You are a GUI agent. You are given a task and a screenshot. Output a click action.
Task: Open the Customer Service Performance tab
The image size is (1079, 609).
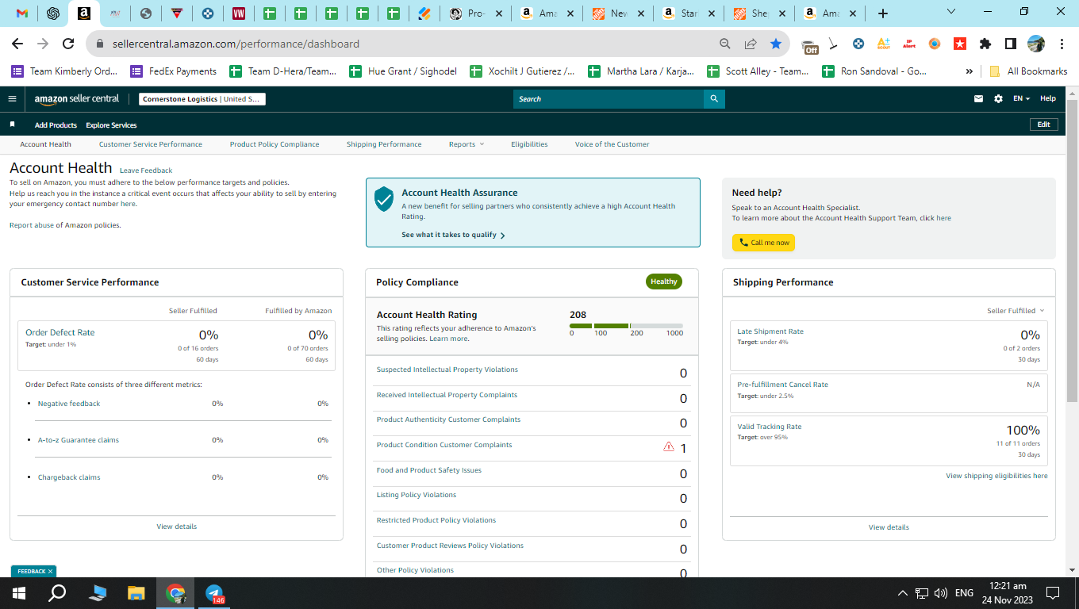pyautogui.click(x=151, y=144)
